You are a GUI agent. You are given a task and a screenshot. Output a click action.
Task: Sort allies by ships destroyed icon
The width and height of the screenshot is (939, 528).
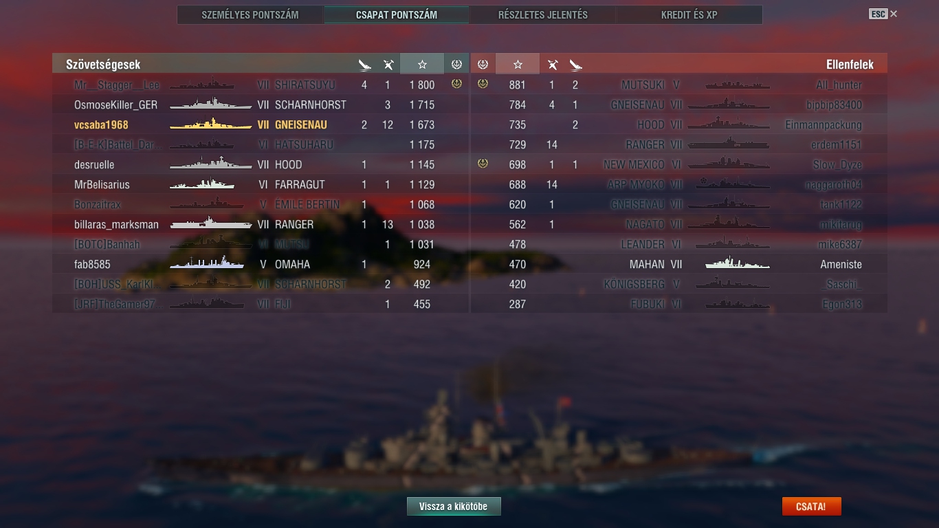pos(364,65)
